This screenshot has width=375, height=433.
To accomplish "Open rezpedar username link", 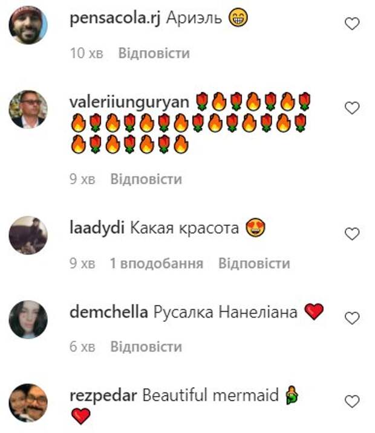I will pyautogui.click(x=103, y=396).
